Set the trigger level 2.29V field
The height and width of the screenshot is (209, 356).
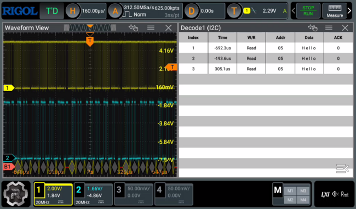coord(269,10)
